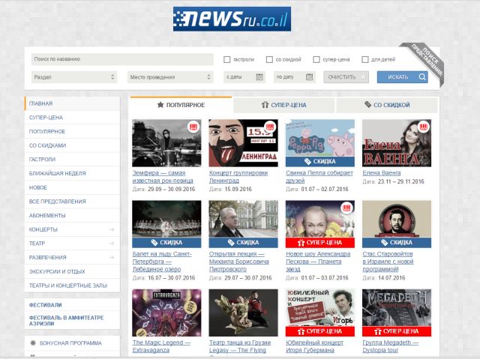Screen dimensions: 480x359
Task: Select ГАСТРОЛИ in the sidebar
Action: 72,160
